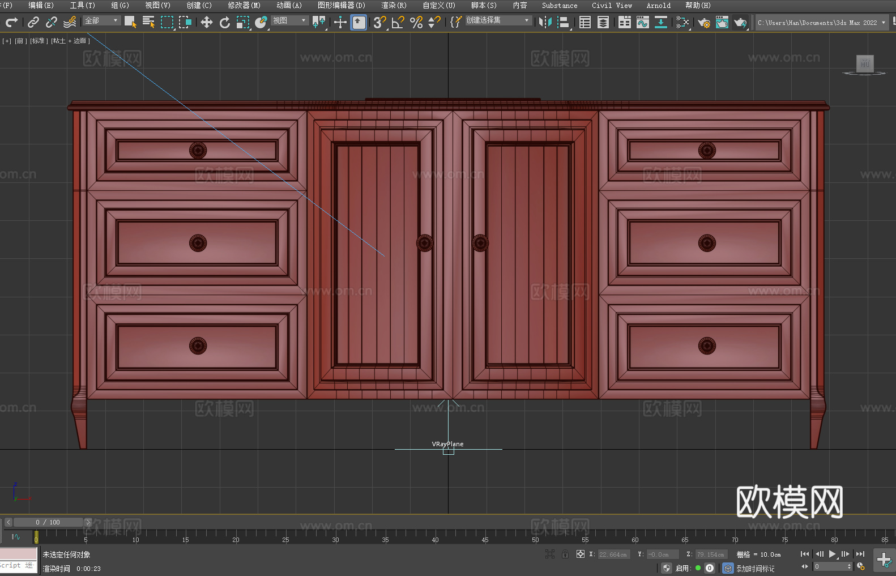Open the project path dropdown arrow
Screen dimensions: 896x576
click(883, 23)
